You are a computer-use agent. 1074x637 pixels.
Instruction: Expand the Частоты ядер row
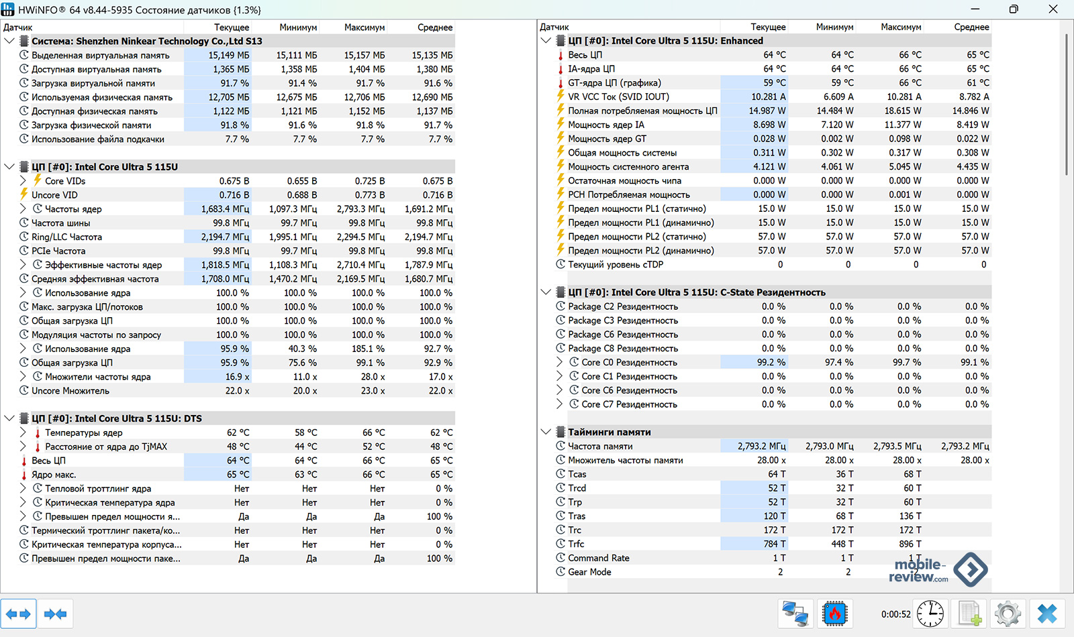tap(23, 209)
